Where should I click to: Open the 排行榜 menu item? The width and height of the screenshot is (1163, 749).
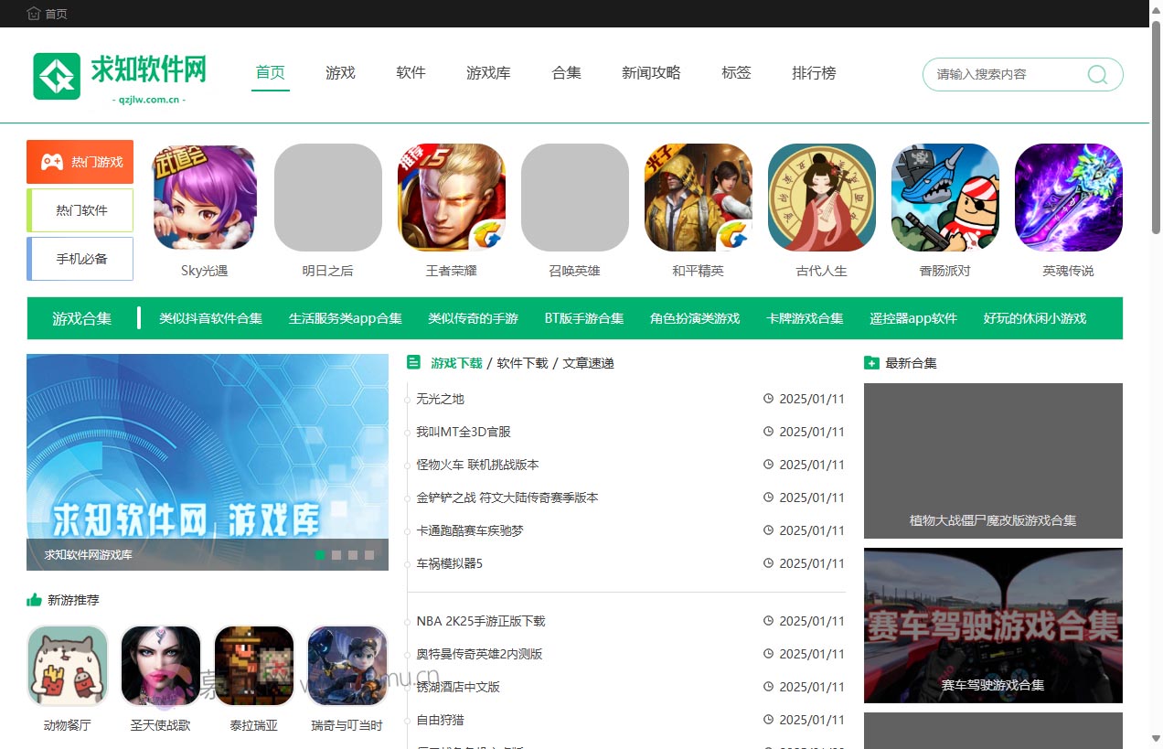click(x=814, y=73)
